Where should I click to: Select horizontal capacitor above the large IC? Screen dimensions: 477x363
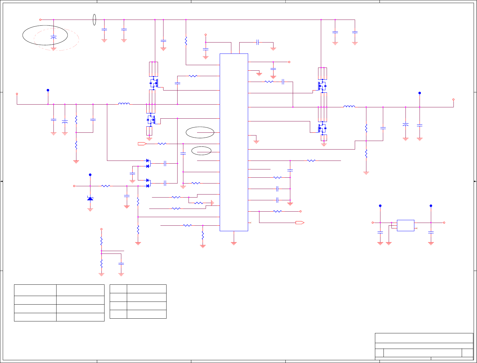pos(258,42)
